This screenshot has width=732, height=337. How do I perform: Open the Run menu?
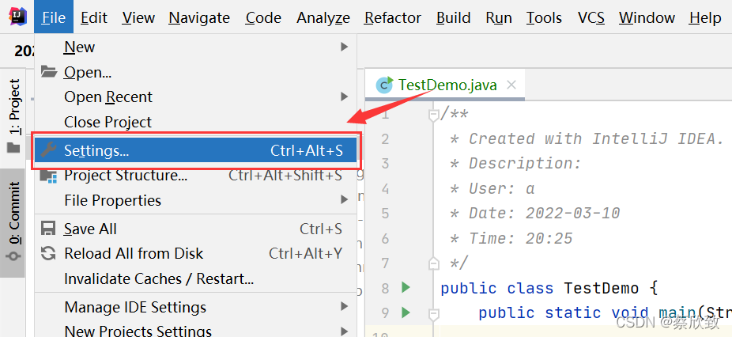click(499, 17)
